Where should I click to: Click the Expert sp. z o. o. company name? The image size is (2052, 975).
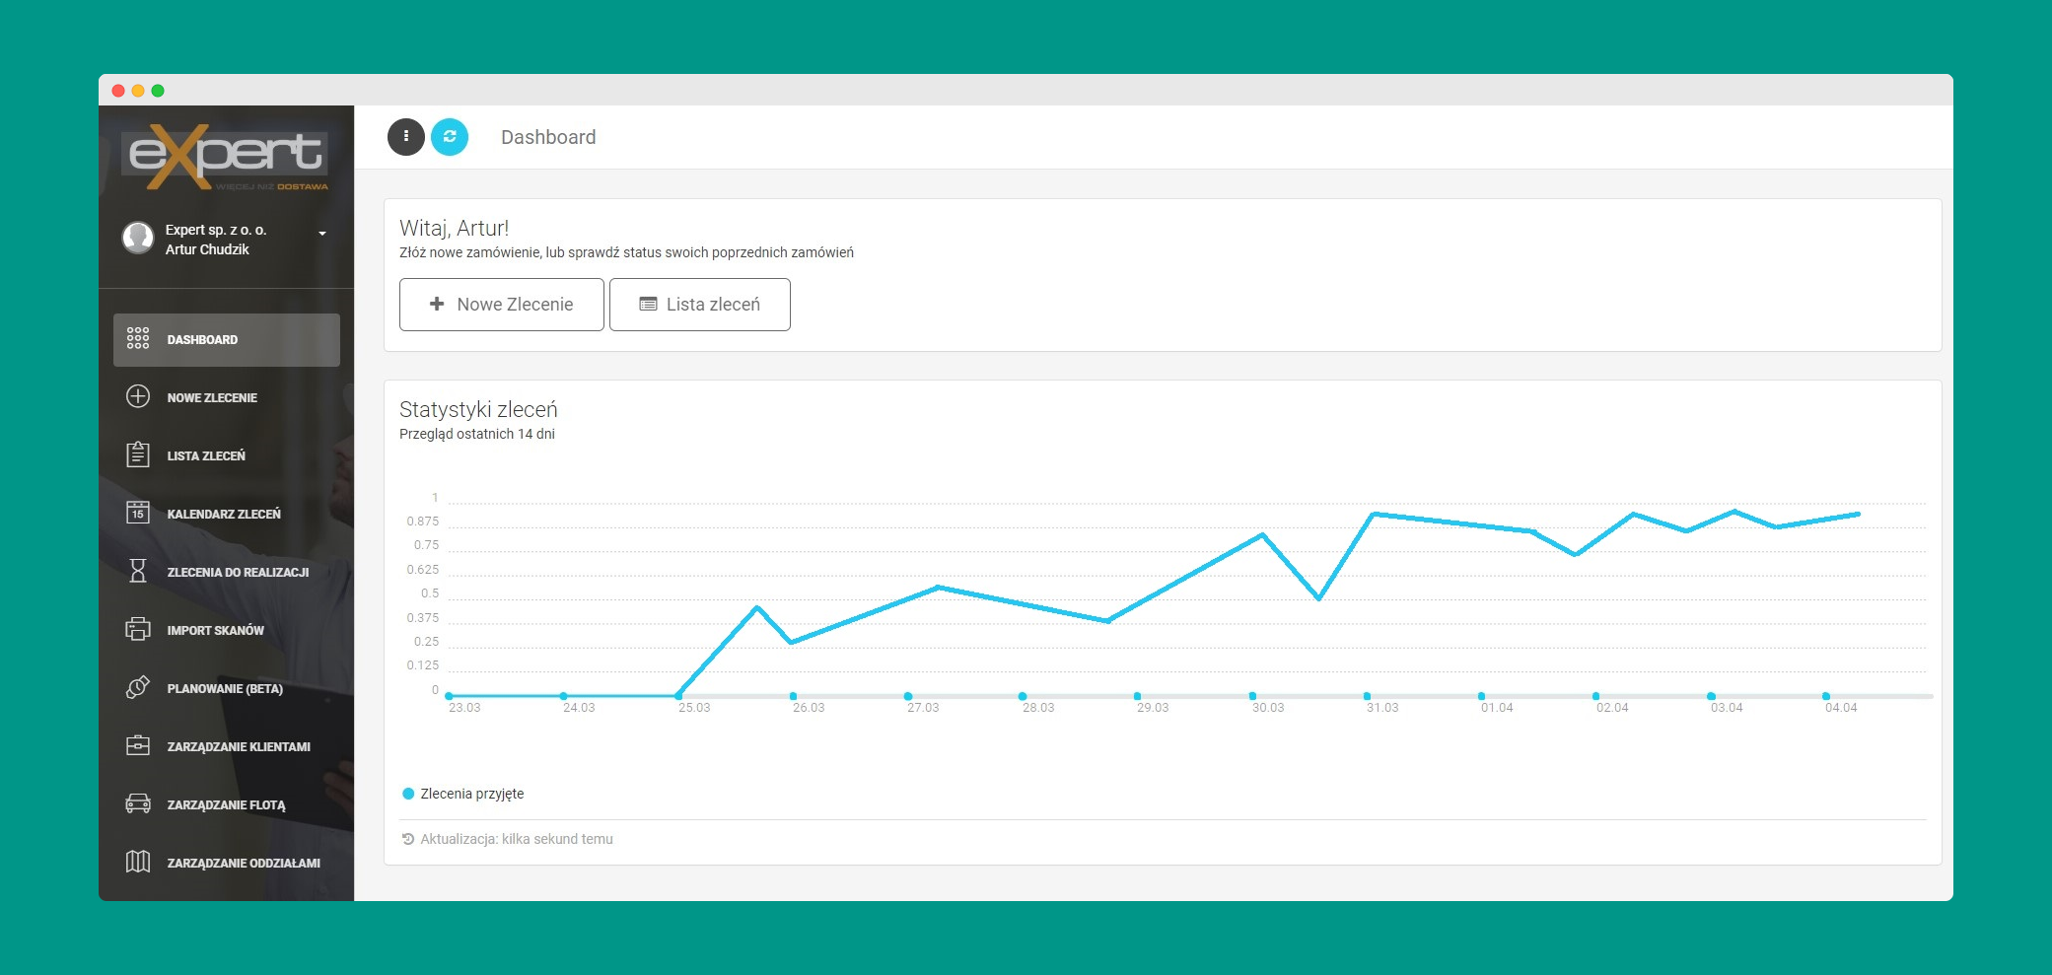point(216,230)
